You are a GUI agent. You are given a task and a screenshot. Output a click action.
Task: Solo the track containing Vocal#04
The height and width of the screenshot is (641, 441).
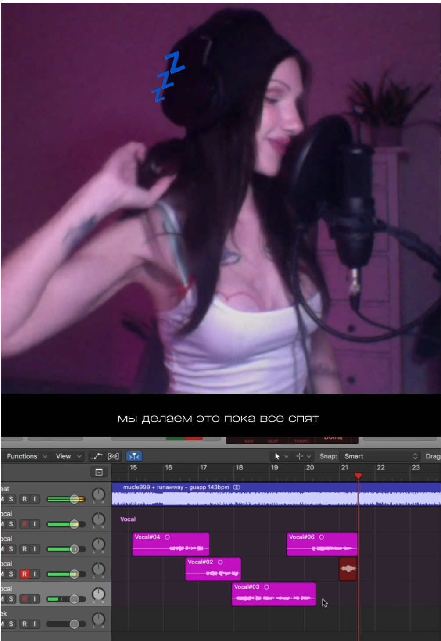pyautogui.click(x=11, y=549)
